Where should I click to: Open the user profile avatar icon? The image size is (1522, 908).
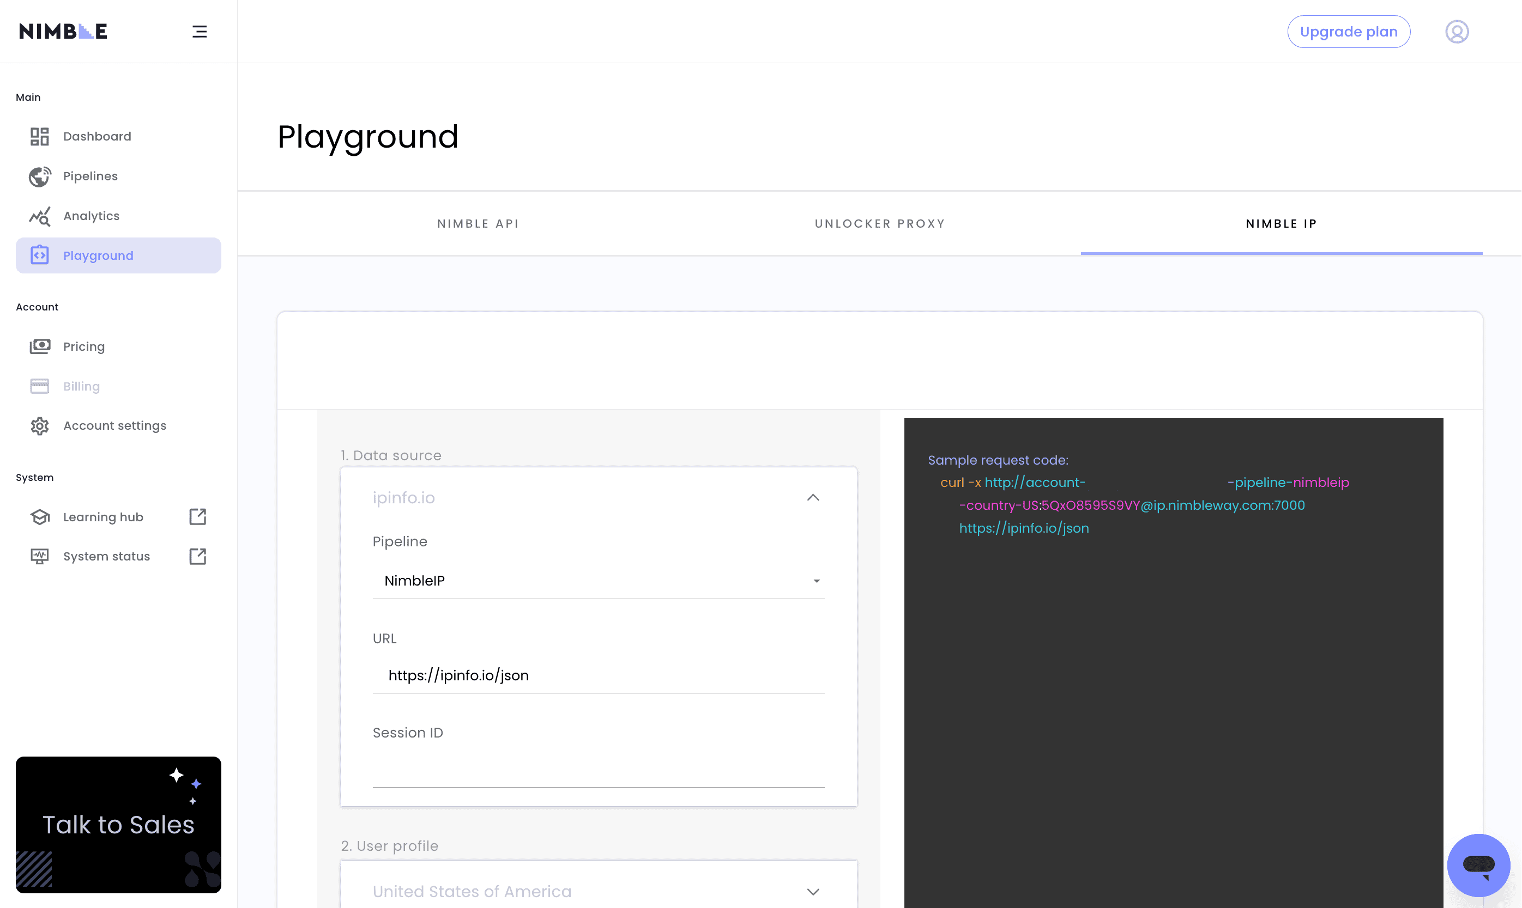(x=1457, y=32)
